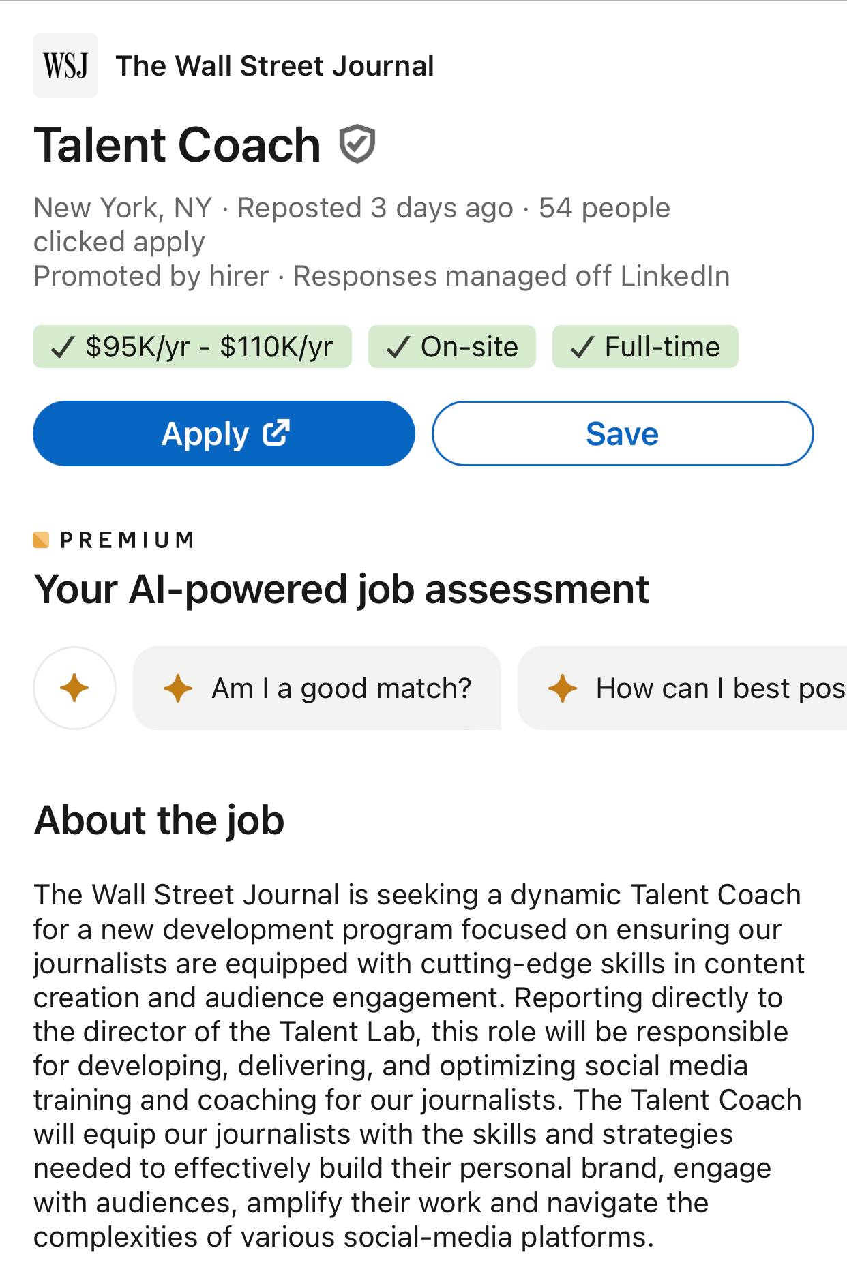Click the gold Premium badge icon

coord(41,540)
